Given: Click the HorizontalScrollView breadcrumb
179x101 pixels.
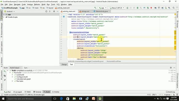Looking at the screenshot, I should [x=114, y=61].
